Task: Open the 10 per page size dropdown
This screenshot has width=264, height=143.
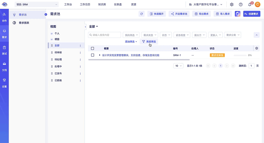Action: point(178,66)
